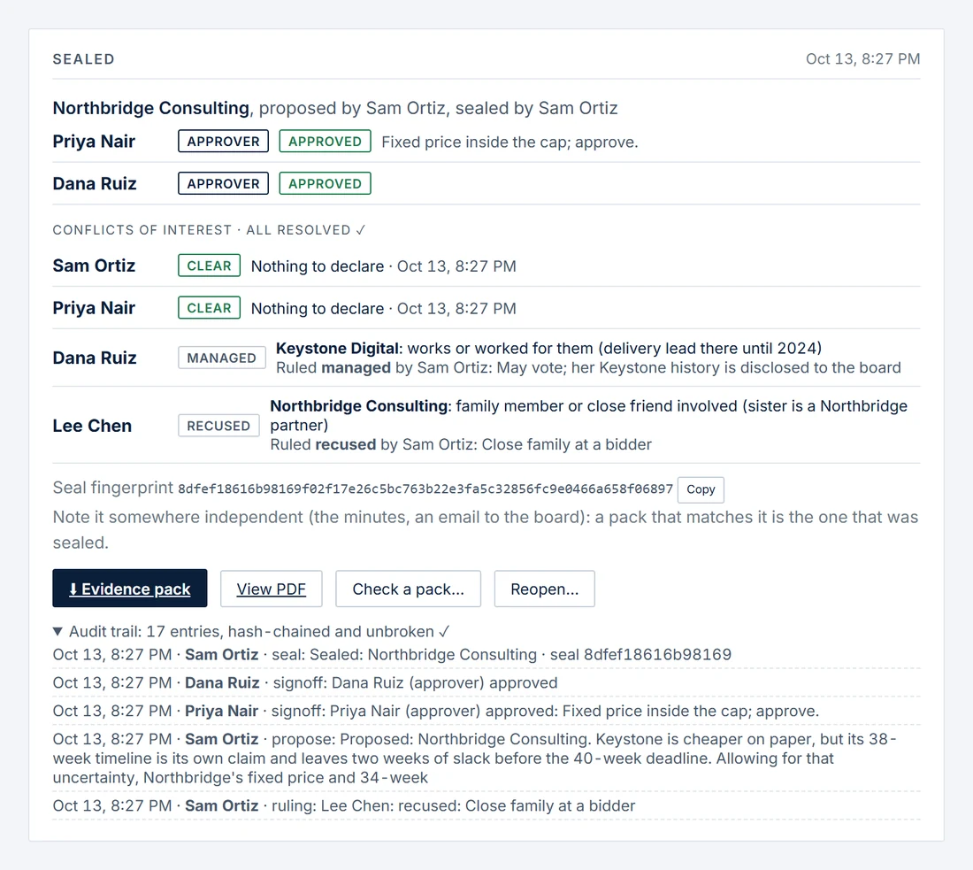The image size is (973, 870).
Task: Click the RECUSED badge for Lee Chen
Action: point(218,426)
